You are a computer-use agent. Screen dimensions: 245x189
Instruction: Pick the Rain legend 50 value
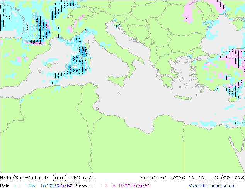(x=70, y=186)
